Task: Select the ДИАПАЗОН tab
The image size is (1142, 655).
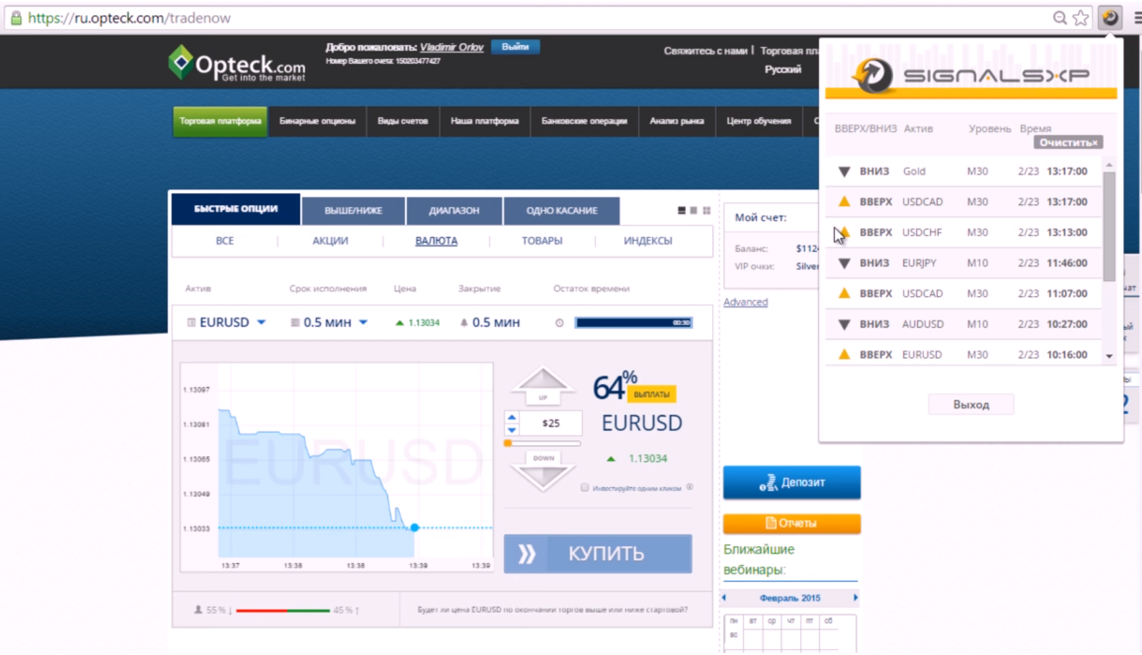Action: pos(454,211)
